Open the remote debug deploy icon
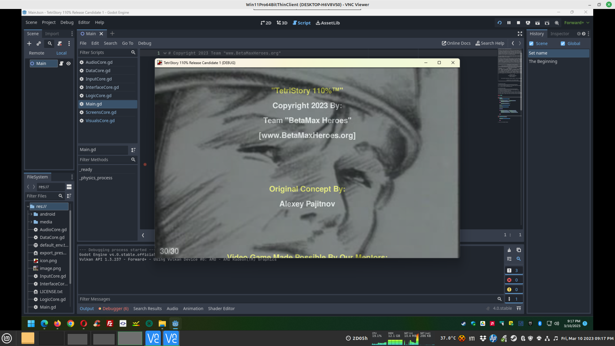This screenshot has width=615, height=346. (528, 23)
